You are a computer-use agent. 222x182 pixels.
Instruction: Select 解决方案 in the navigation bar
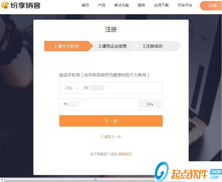pos(122,5)
